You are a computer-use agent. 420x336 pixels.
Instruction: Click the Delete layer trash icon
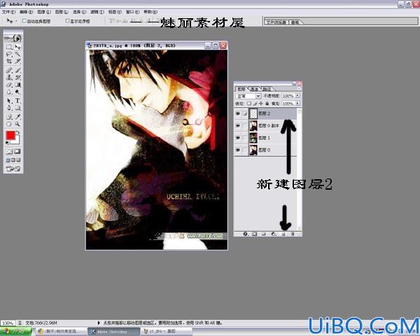coord(293,234)
